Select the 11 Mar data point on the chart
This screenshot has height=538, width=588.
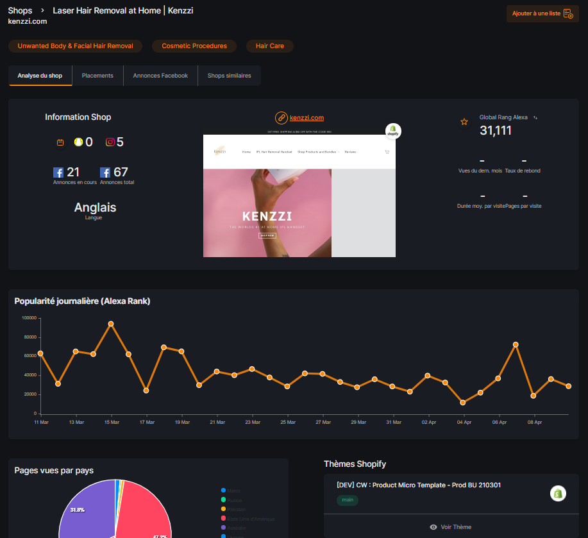[40, 353]
